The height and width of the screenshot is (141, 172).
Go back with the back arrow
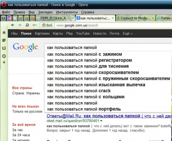point(13,25)
